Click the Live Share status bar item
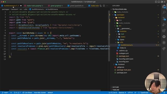 pos(27,93)
